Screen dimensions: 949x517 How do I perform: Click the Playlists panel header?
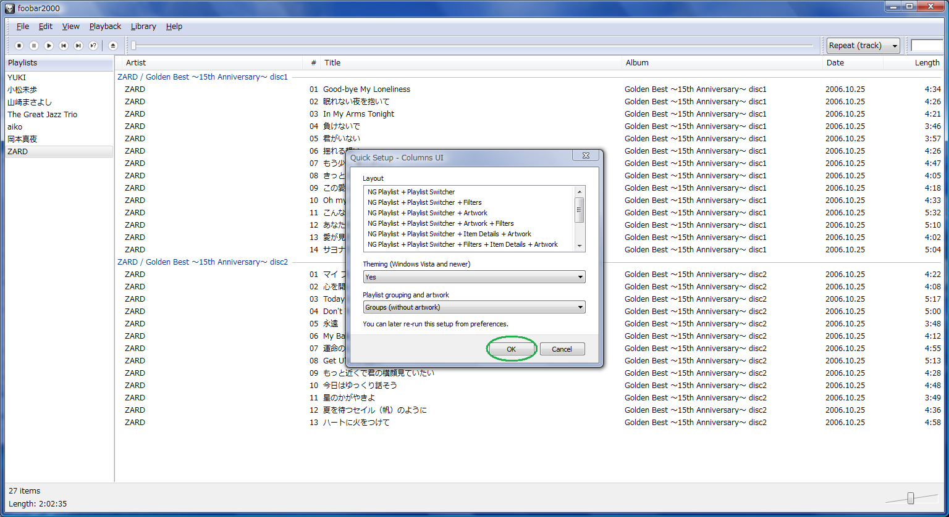[x=59, y=63]
